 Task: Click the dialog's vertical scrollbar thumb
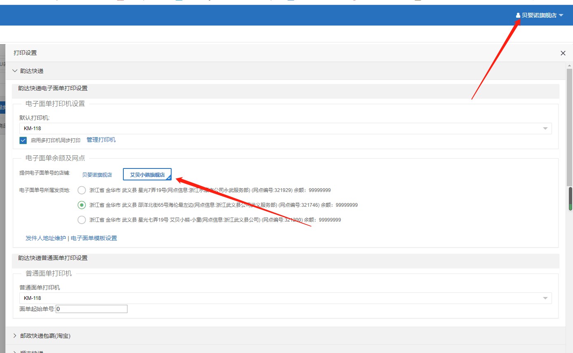click(569, 128)
